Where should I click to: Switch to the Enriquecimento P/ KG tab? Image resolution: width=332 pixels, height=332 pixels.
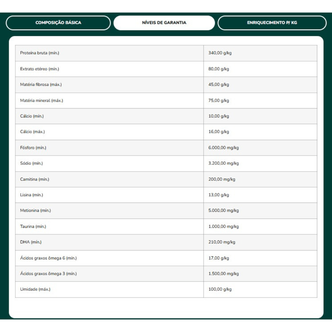(x=272, y=23)
